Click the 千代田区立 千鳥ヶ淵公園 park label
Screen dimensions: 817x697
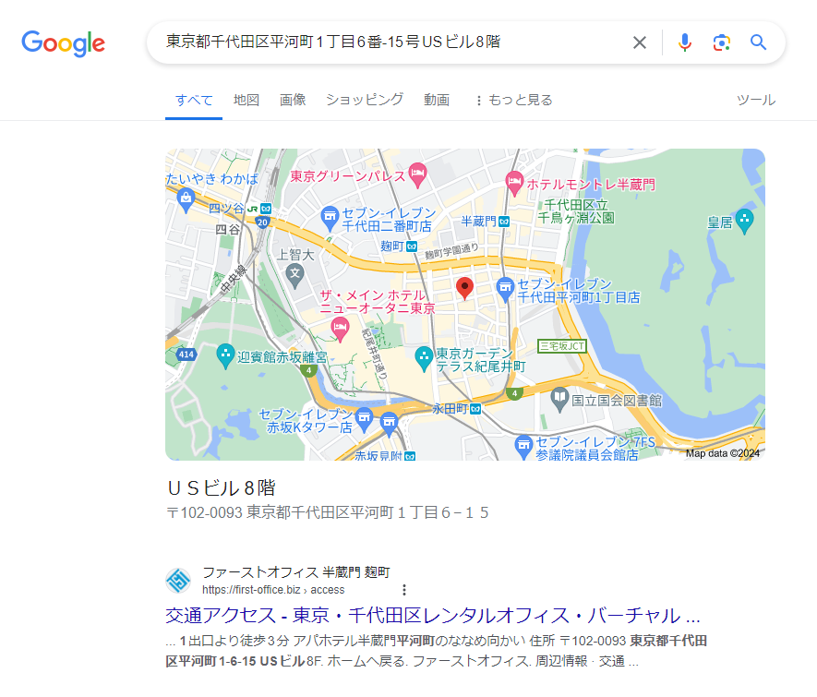pyautogui.click(x=576, y=211)
